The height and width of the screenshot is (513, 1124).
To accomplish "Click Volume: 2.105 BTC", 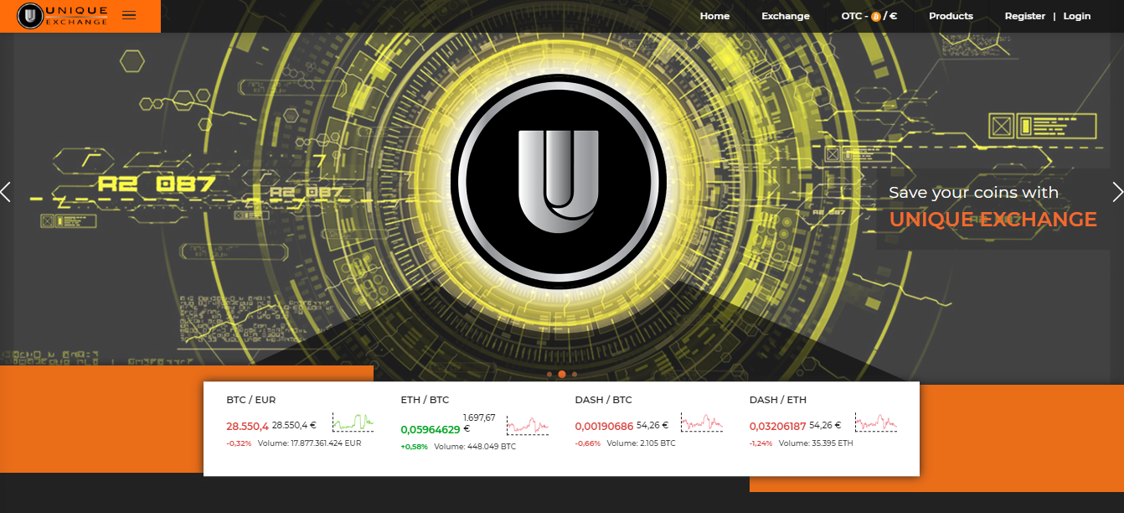I will point(641,443).
